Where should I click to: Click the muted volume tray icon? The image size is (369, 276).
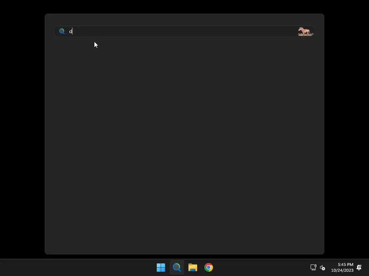point(323,267)
